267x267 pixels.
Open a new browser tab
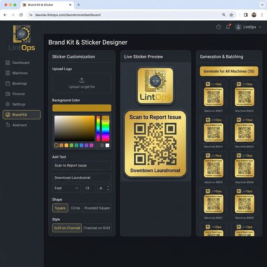(78, 5)
